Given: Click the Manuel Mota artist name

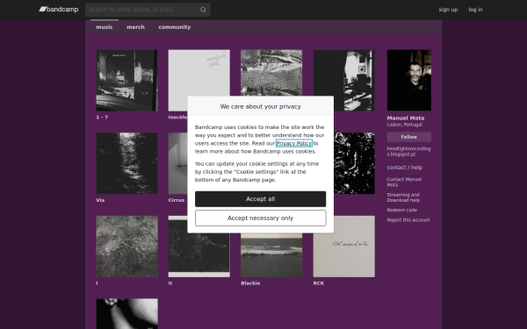Looking at the screenshot, I should coord(405,118).
